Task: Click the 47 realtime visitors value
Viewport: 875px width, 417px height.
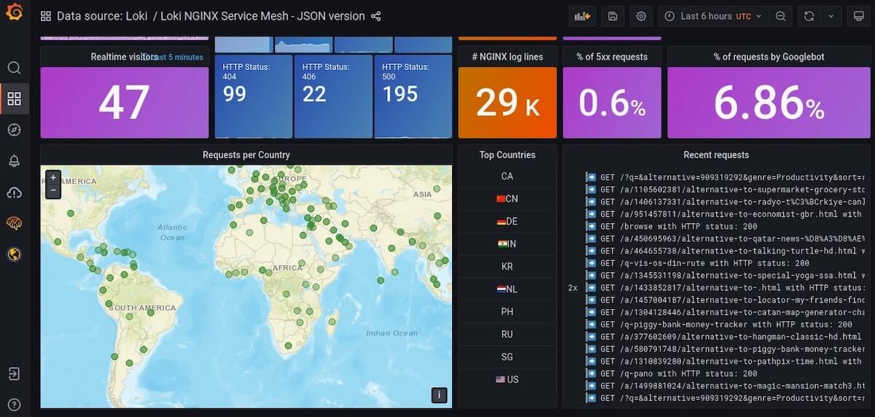Action: (x=125, y=103)
